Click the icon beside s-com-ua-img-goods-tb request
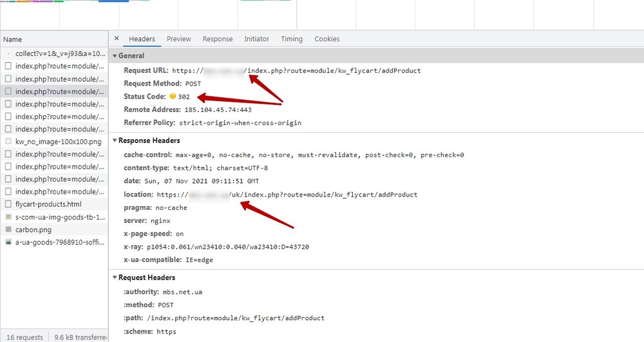The width and height of the screenshot is (644, 342). (x=8, y=217)
